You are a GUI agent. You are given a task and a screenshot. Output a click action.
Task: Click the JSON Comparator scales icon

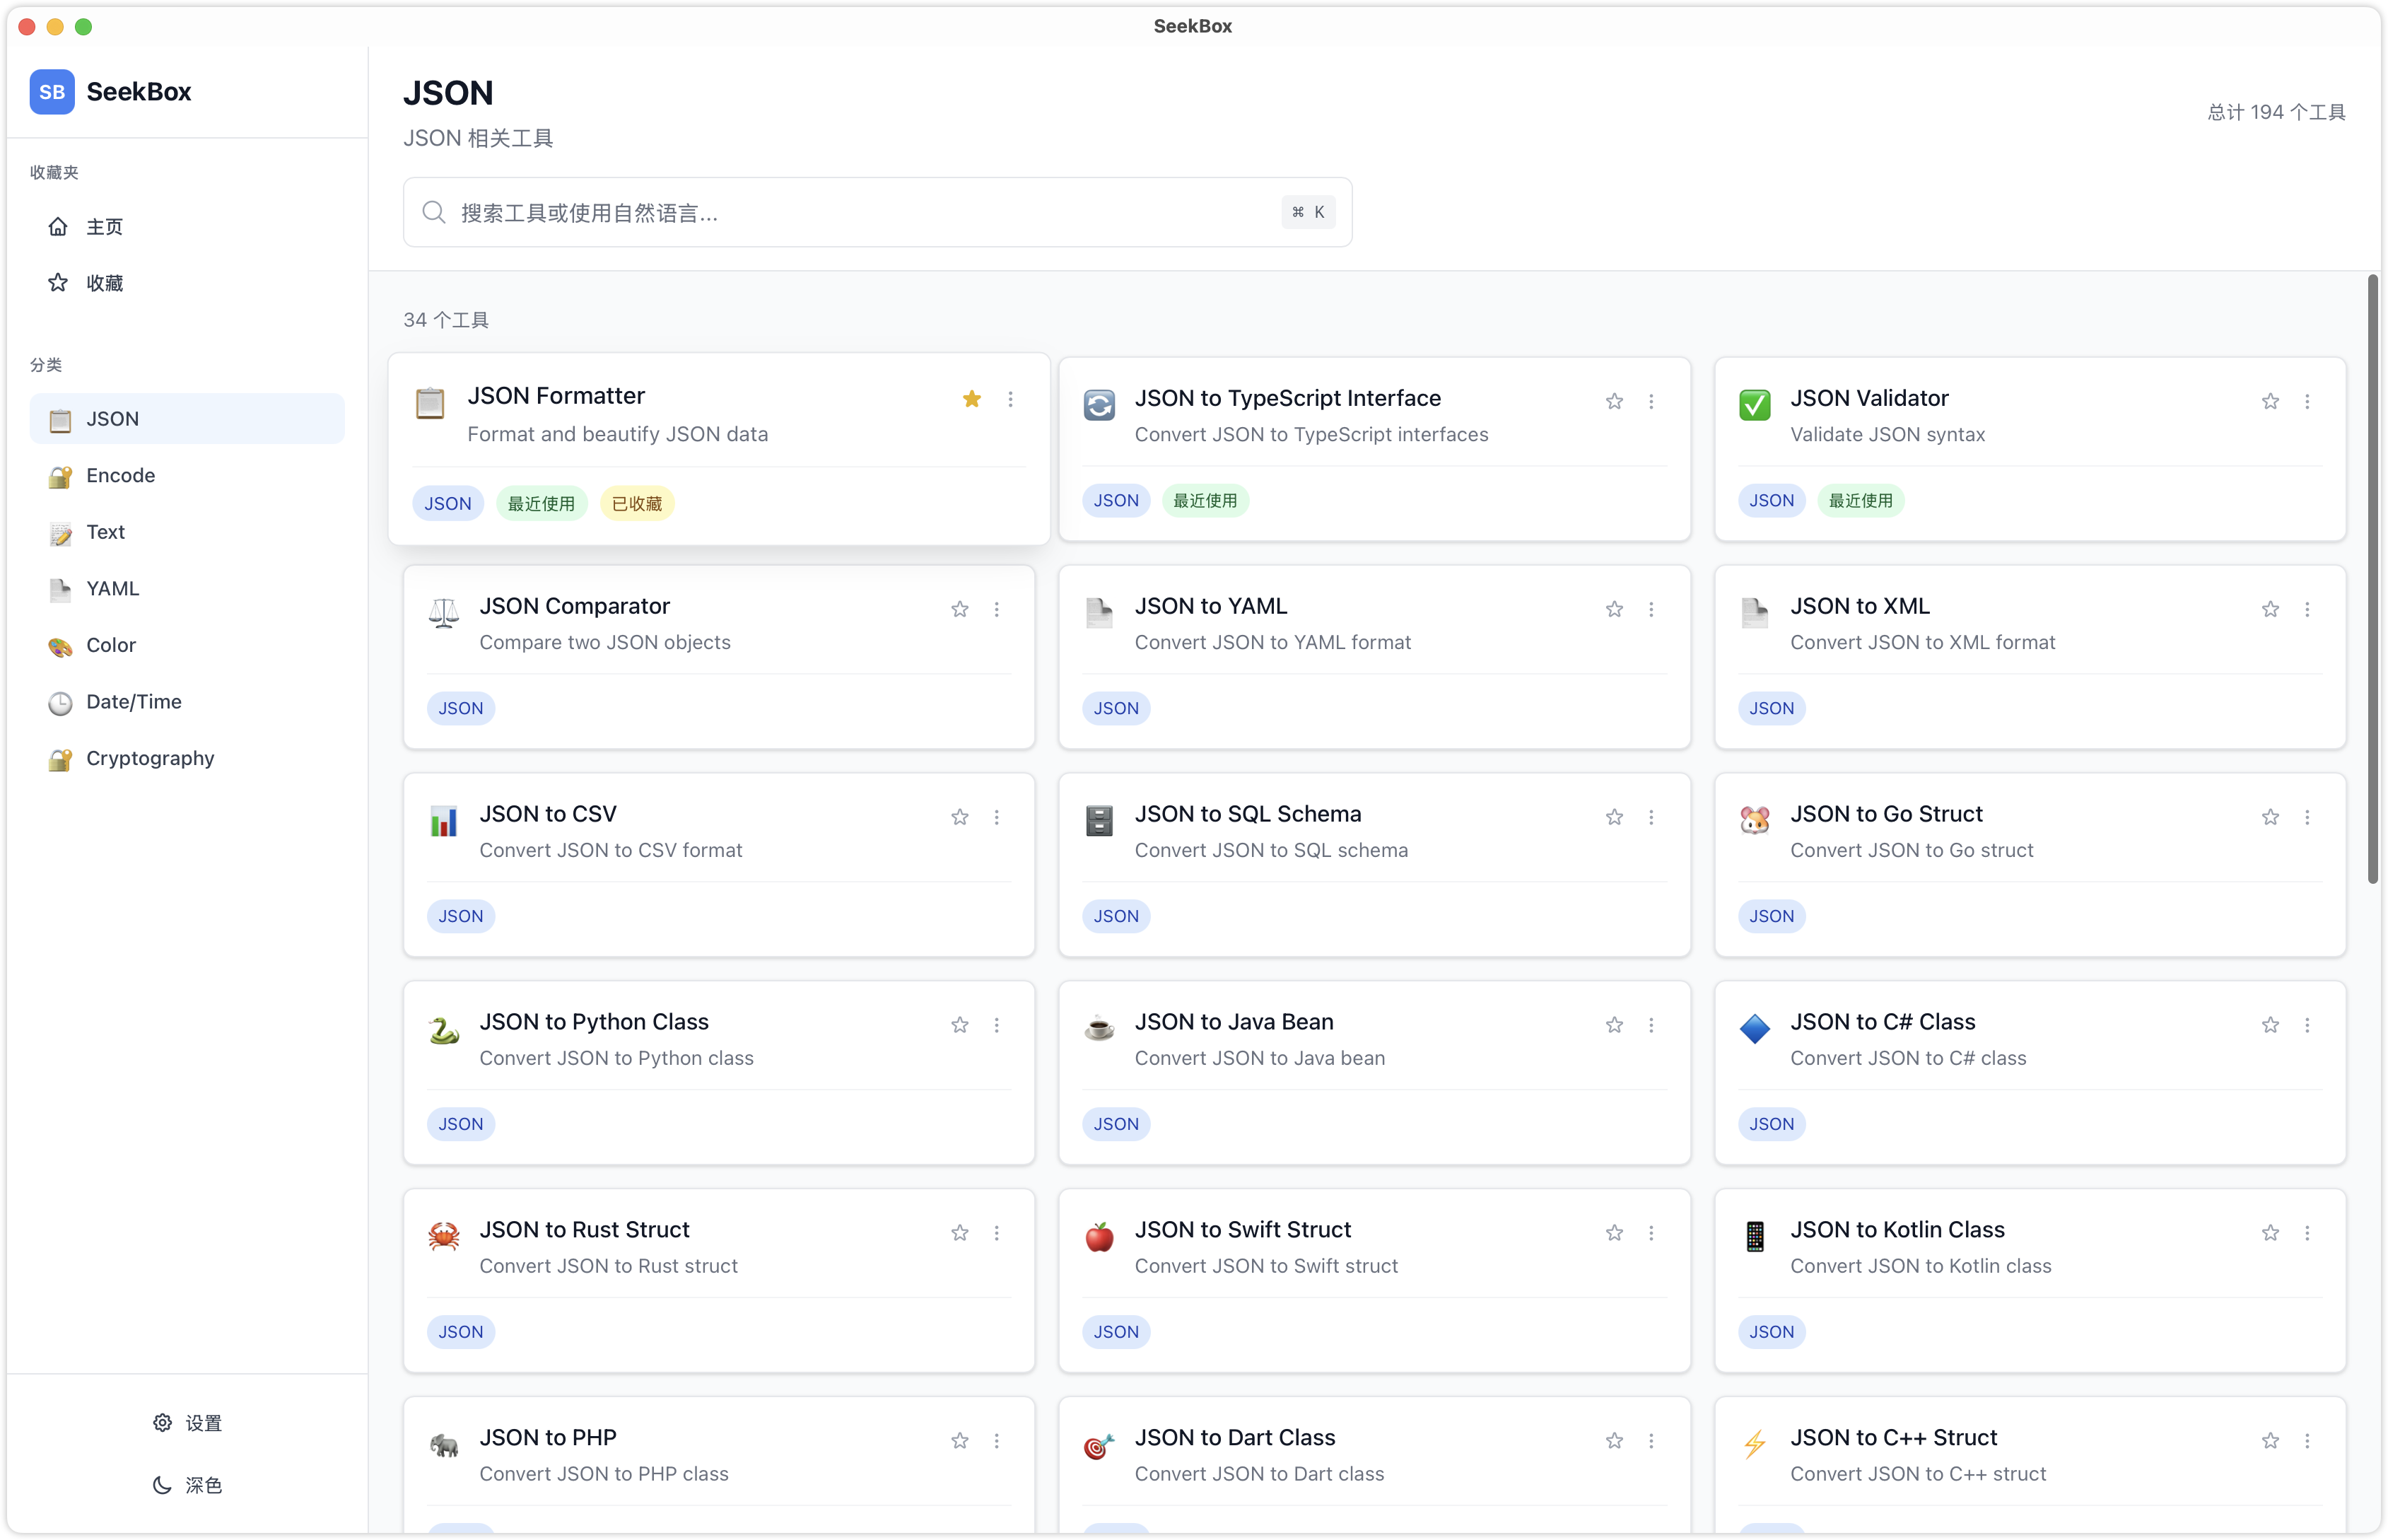pos(444,613)
